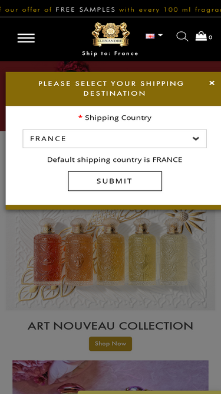Screen dimensions: 221x394
Task: Click the Alexandre golden horse logo
Action: pos(111,34)
